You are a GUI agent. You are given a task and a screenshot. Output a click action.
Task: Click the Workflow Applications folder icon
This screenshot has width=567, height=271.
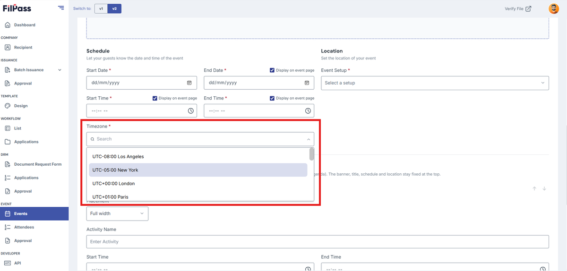pyautogui.click(x=8, y=142)
